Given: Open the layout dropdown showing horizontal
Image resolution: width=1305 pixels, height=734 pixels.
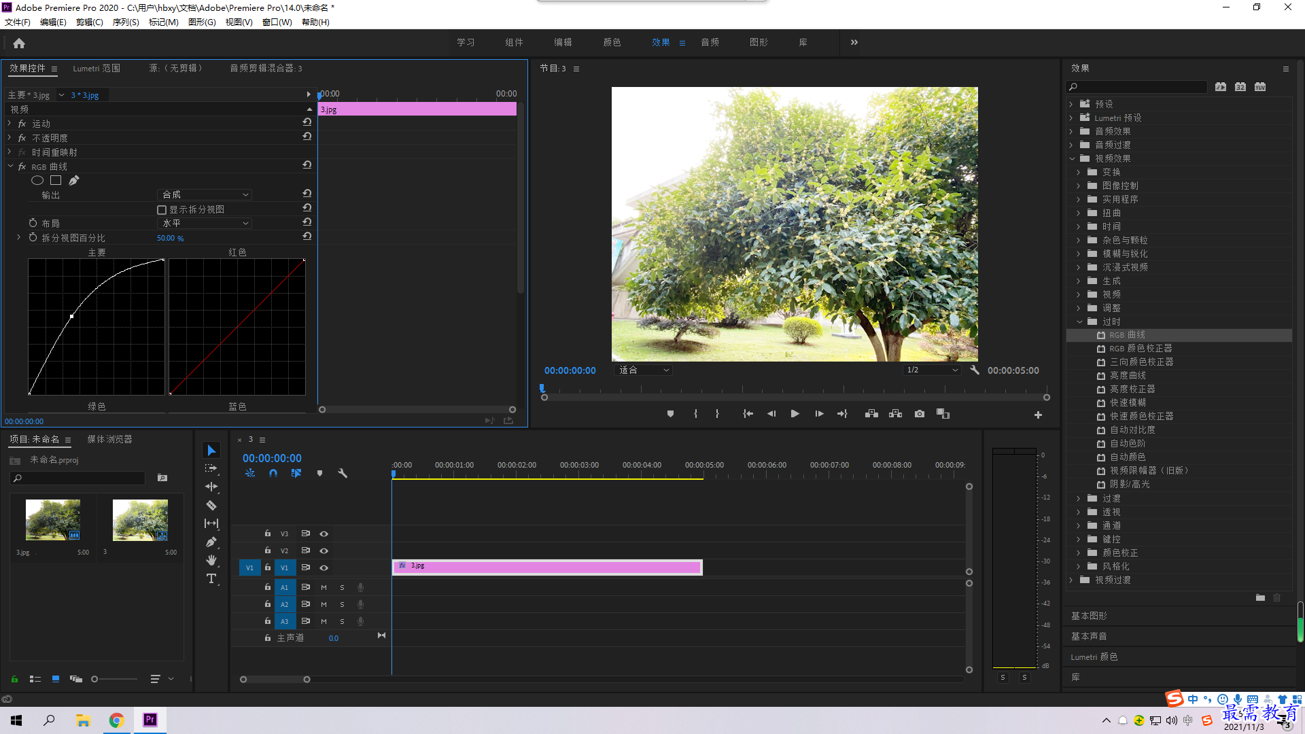Looking at the screenshot, I should coord(205,224).
